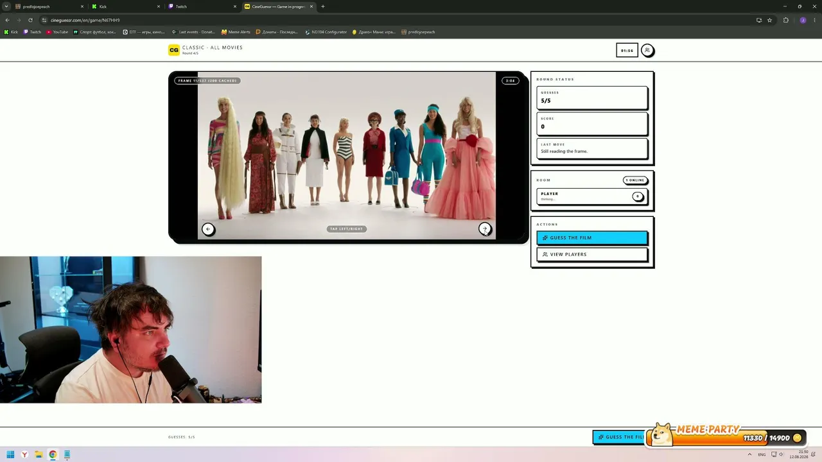Screen dimensions: 822x462
Task: Click the Score status card
Action: click(x=592, y=124)
